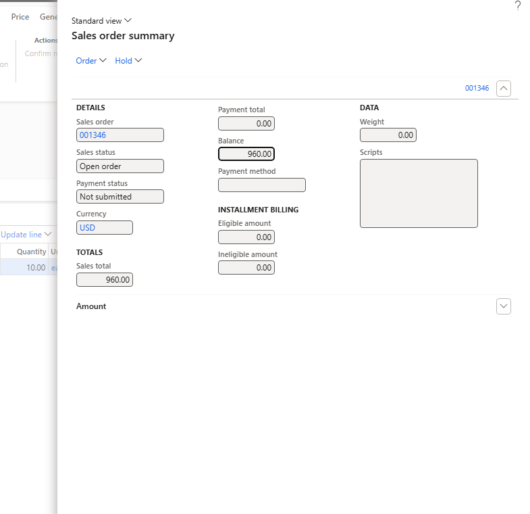
Task: Click the Payment method field
Action: point(261,185)
